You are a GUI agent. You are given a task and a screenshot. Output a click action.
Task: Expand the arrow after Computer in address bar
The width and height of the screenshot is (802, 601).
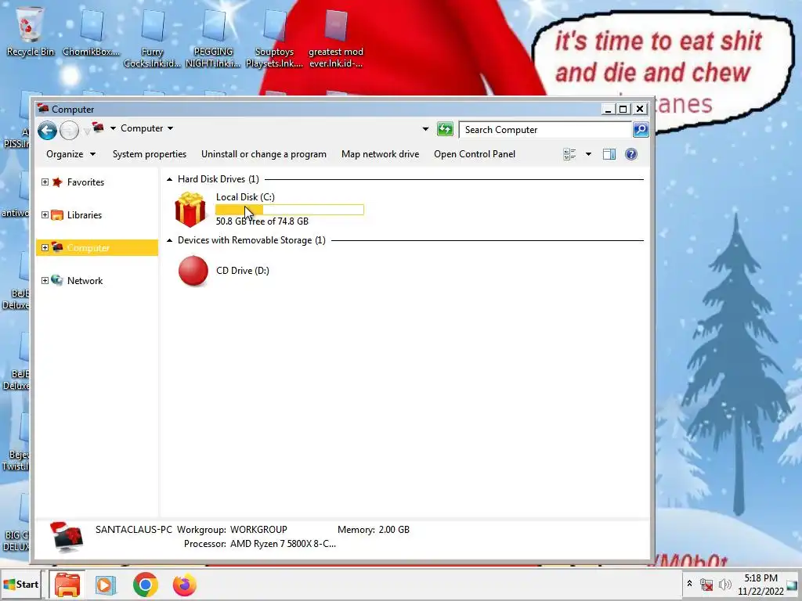click(x=170, y=128)
